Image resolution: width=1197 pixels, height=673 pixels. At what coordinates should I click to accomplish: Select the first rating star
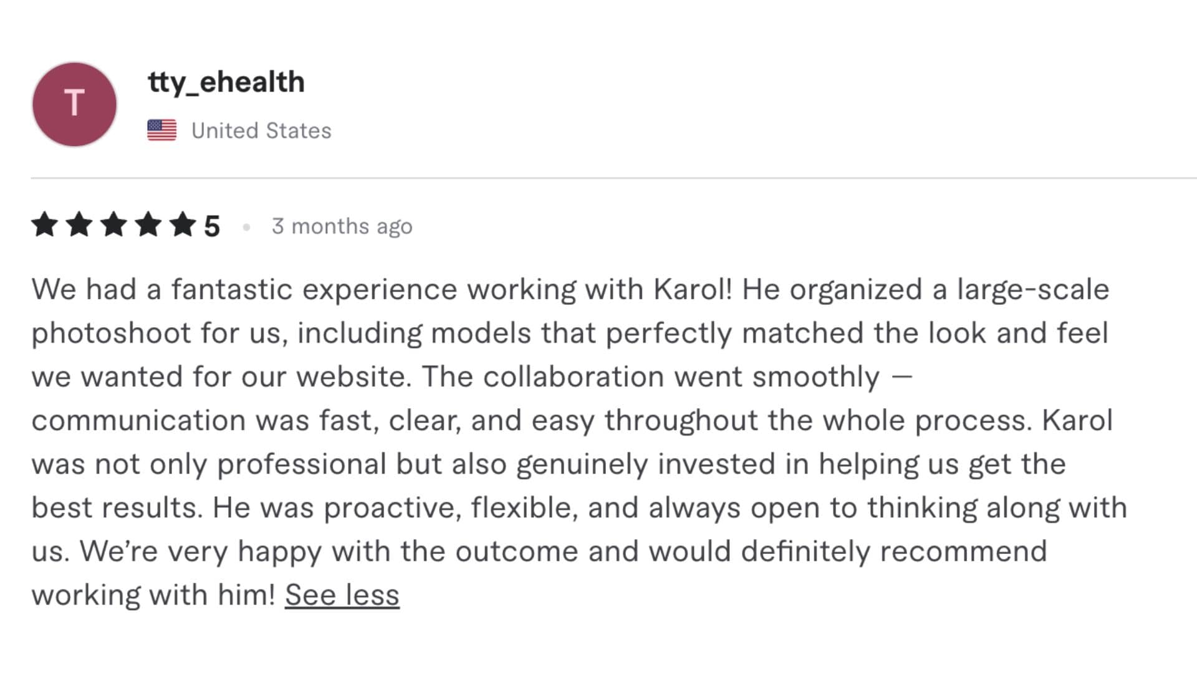pos(45,224)
